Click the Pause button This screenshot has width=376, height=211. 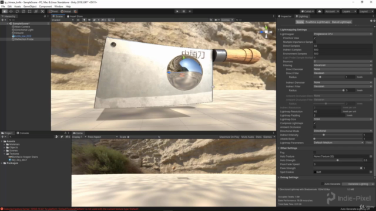pos(183,11)
